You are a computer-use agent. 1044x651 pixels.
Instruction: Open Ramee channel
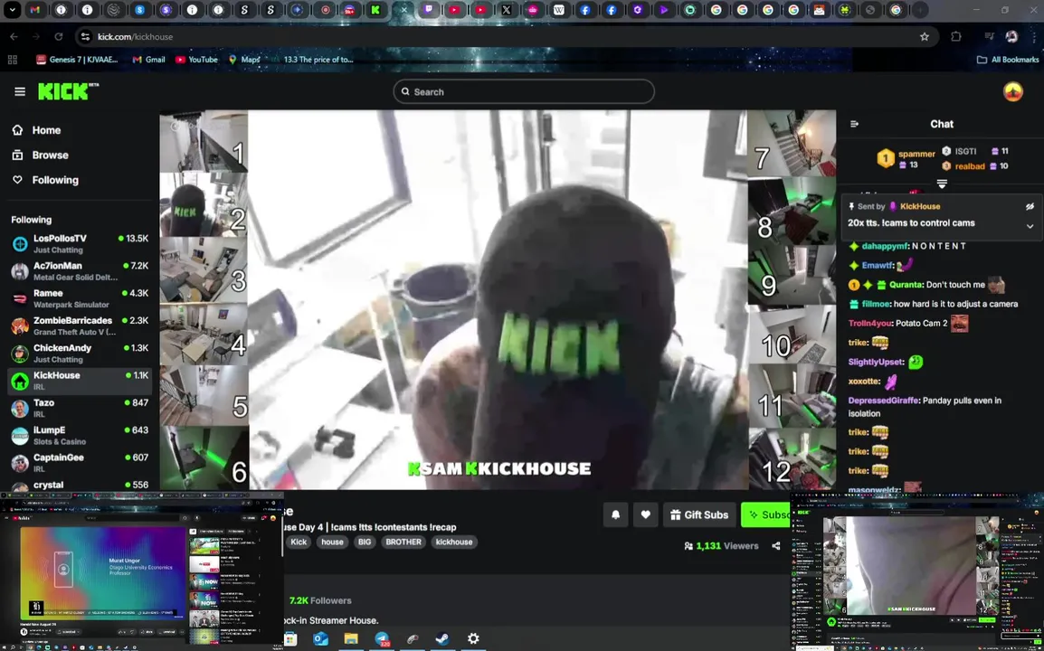pyautogui.click(x=80, y=298)
